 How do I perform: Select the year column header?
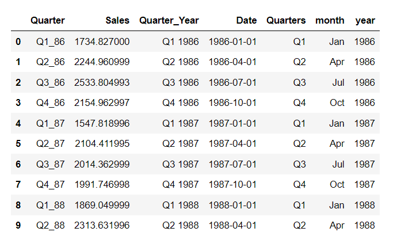coord(365,21)
